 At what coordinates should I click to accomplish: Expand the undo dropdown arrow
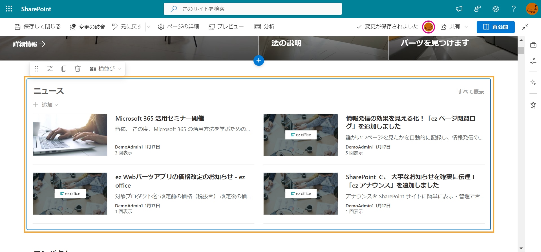pyautogui.click(x=149, y=27)
